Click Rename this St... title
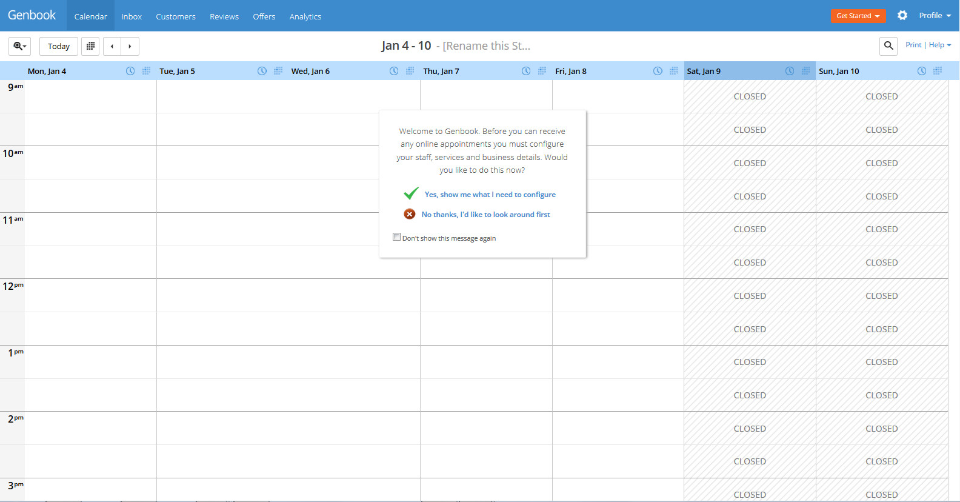This screenshot has width=960, height=502. pyautogui.click(x=487, y=46)
